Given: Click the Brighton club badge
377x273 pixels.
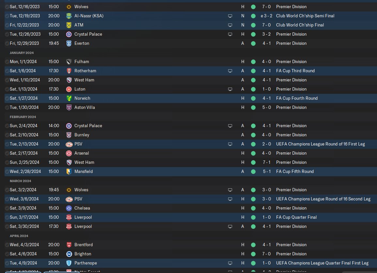Looking at the screenshot, I should (x=69, y=254).
